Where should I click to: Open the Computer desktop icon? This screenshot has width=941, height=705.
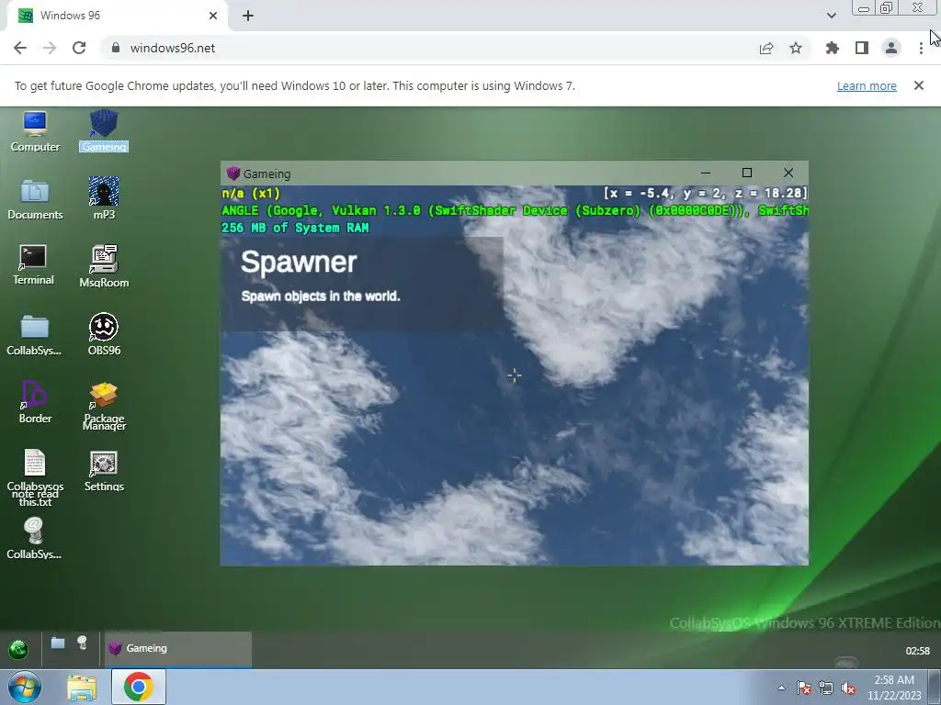pos(35,131)
